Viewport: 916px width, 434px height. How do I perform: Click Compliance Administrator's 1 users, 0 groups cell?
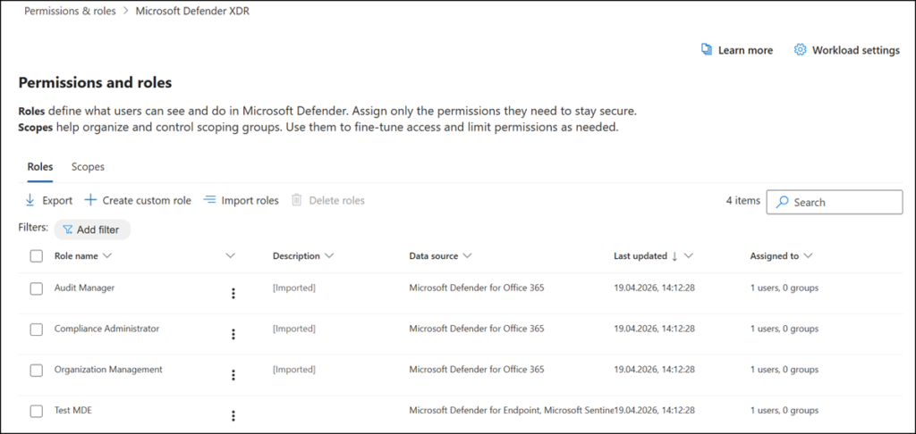(x=785, y=329)
